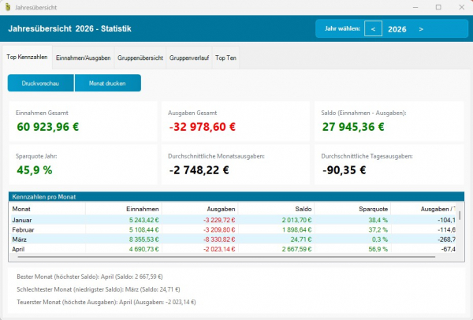Open the Gruppenübersicht tab
Image resolution: width=473 pixels, height=320 pixels.
pyautogui.click(x=140, y=58)
